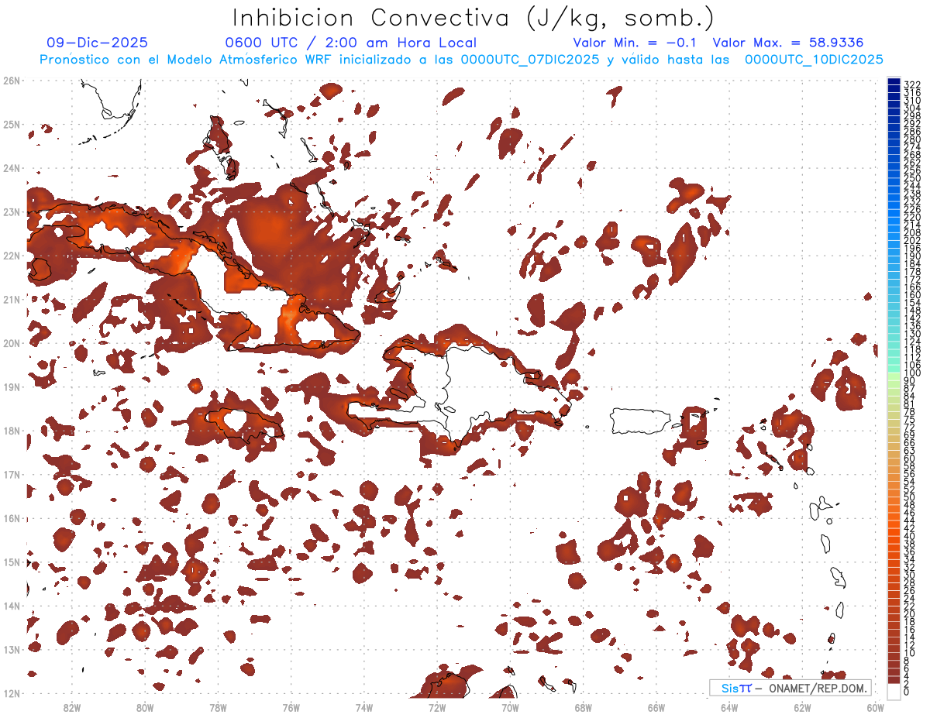The width and height of the screenshot is (930, 718).
Task: Click the 'SisTT' logo text
Action: pos(736,688)
